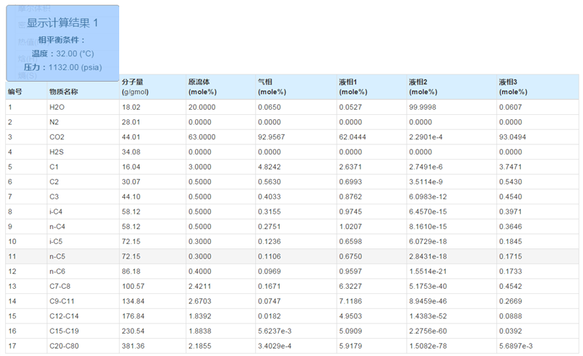This screenshot has width=583, height=356.
Task: Click liquid phase 2 value 1.5082e-78
Action: tap(428, 346)
